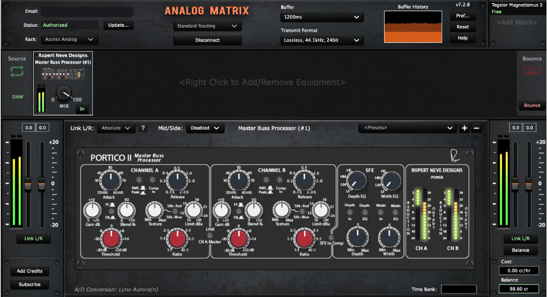Click the Channel A Gain dB knob
The height and width of the screenshot is (297, 547).
[x=92, y=210]
